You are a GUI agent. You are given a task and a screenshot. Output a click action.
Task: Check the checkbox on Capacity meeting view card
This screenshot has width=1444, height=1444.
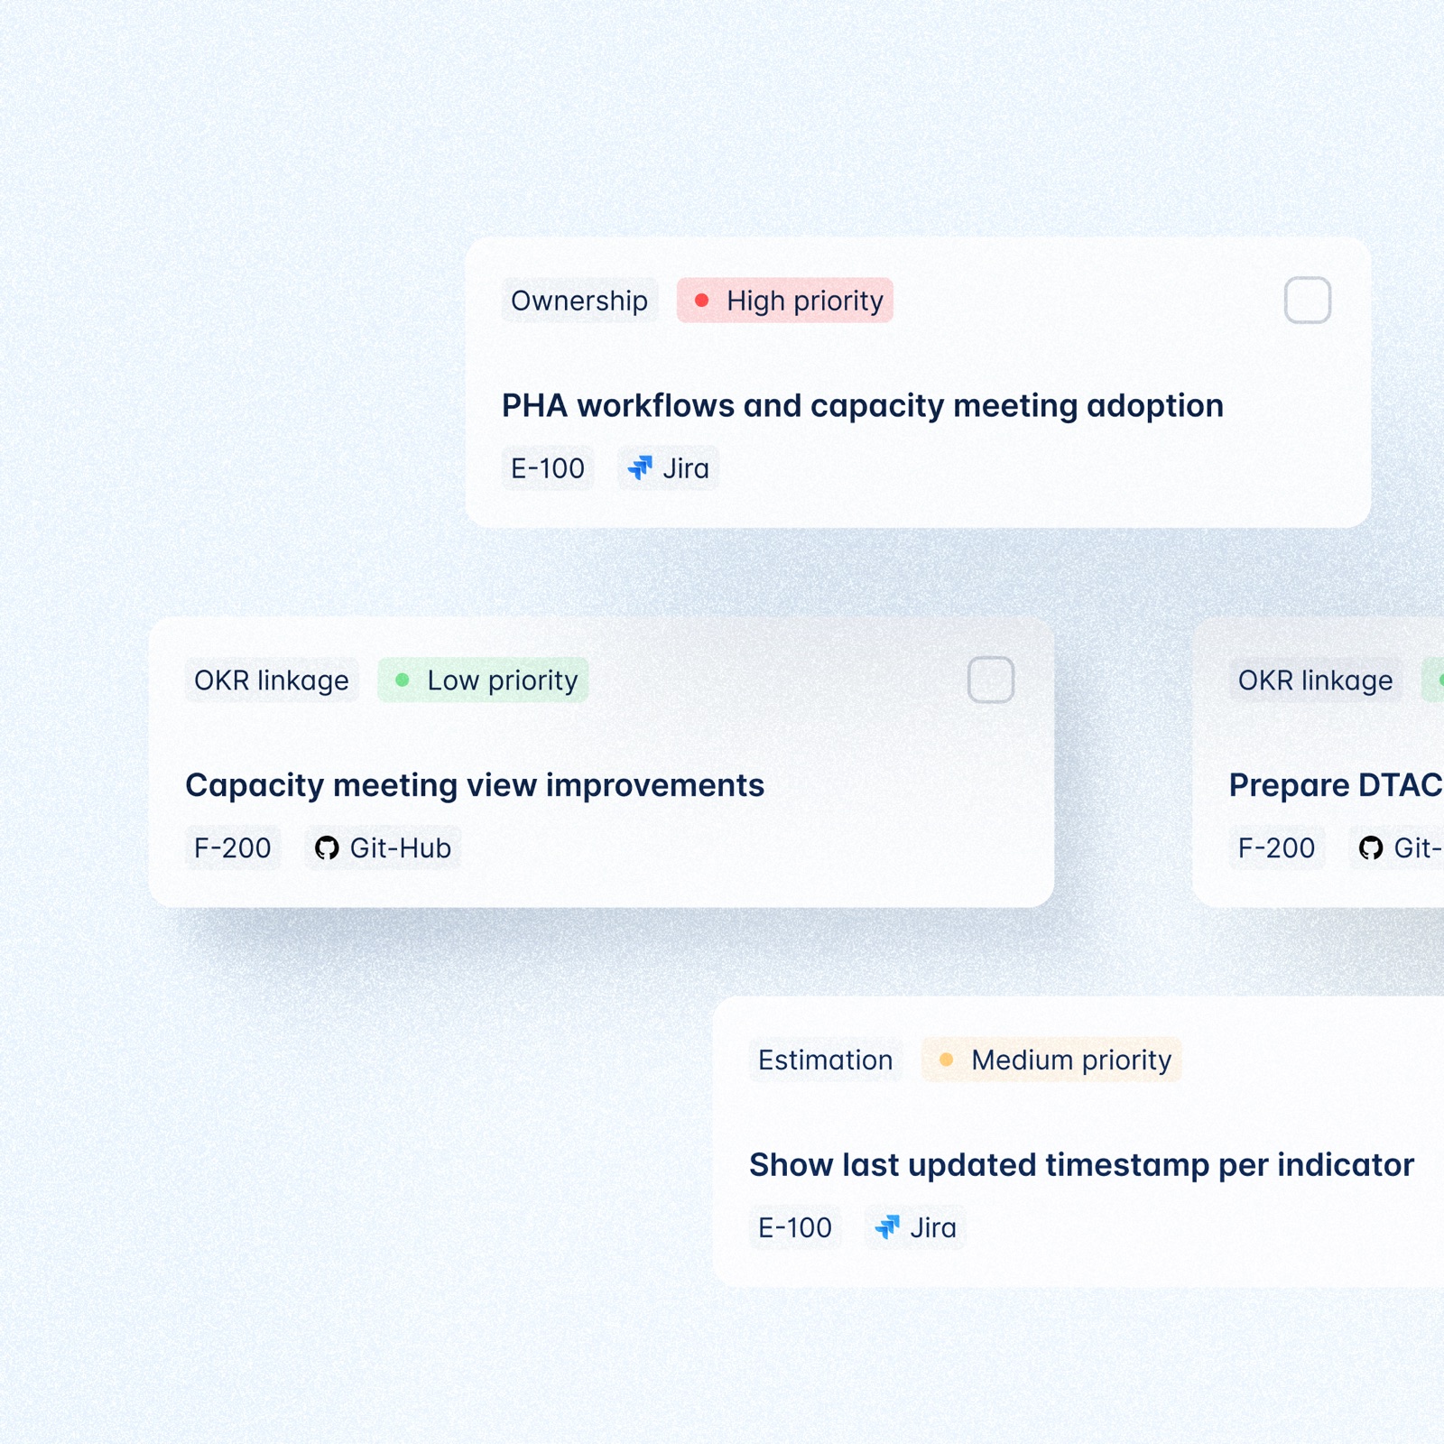990,680
